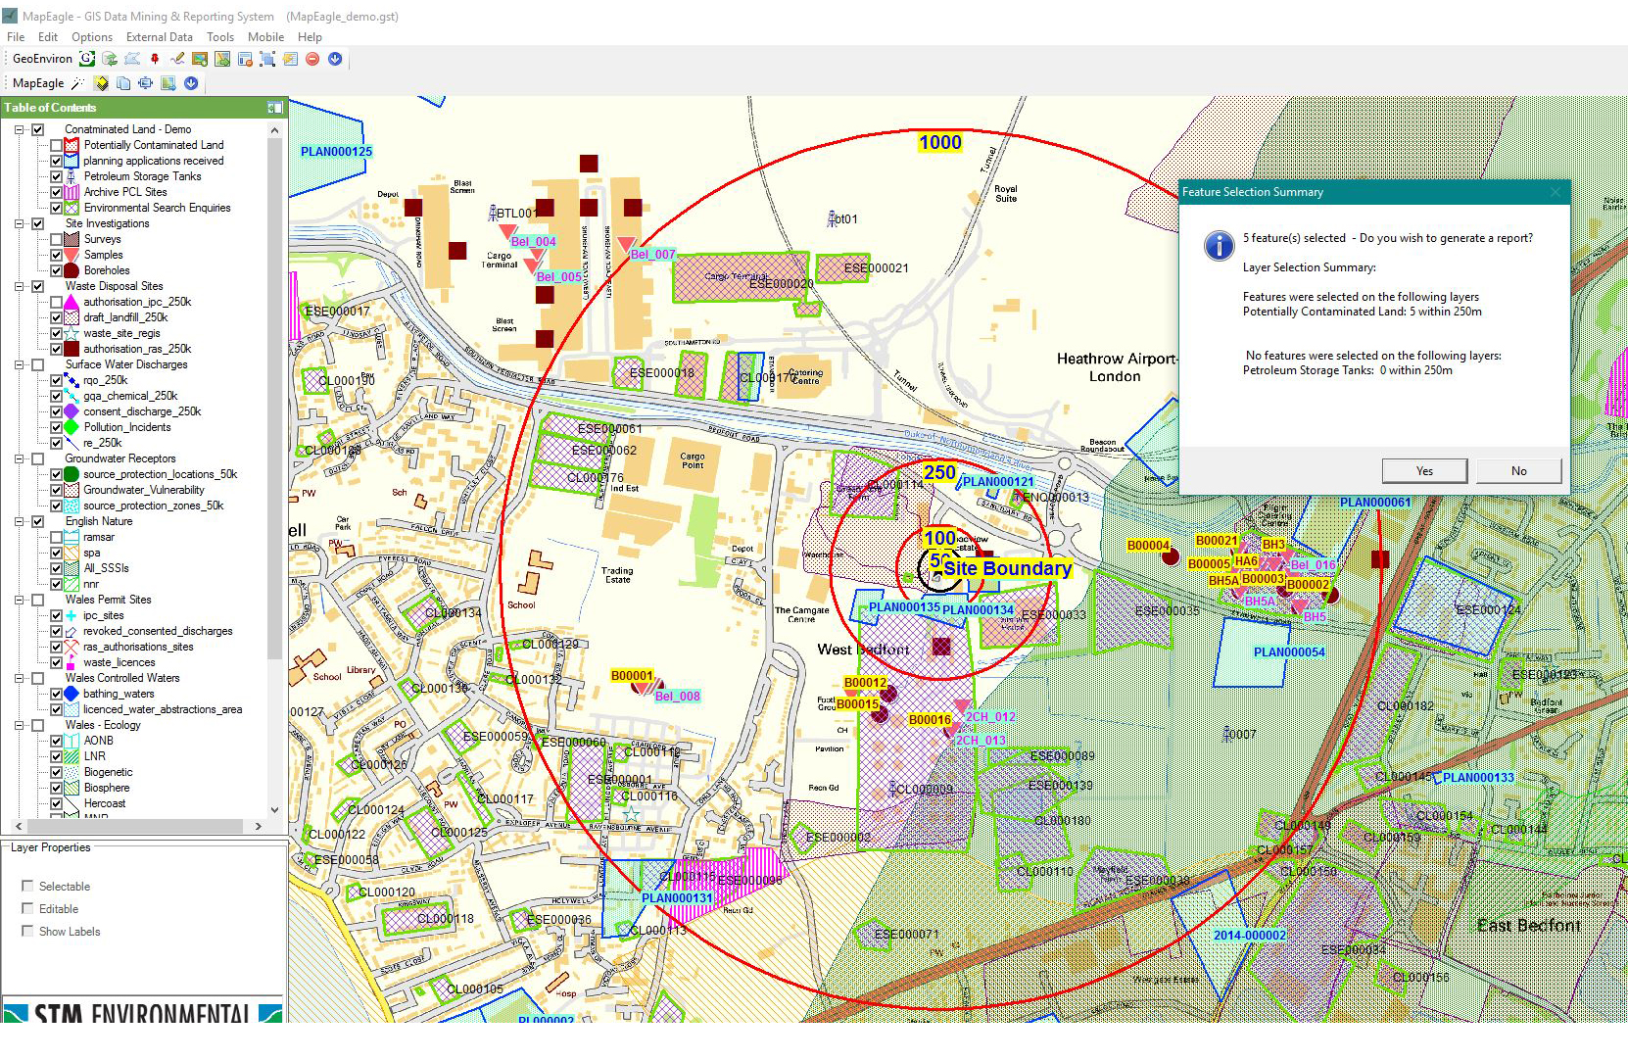
Task: Click the Table of Contents panel header icon
Action: (274, 108)
